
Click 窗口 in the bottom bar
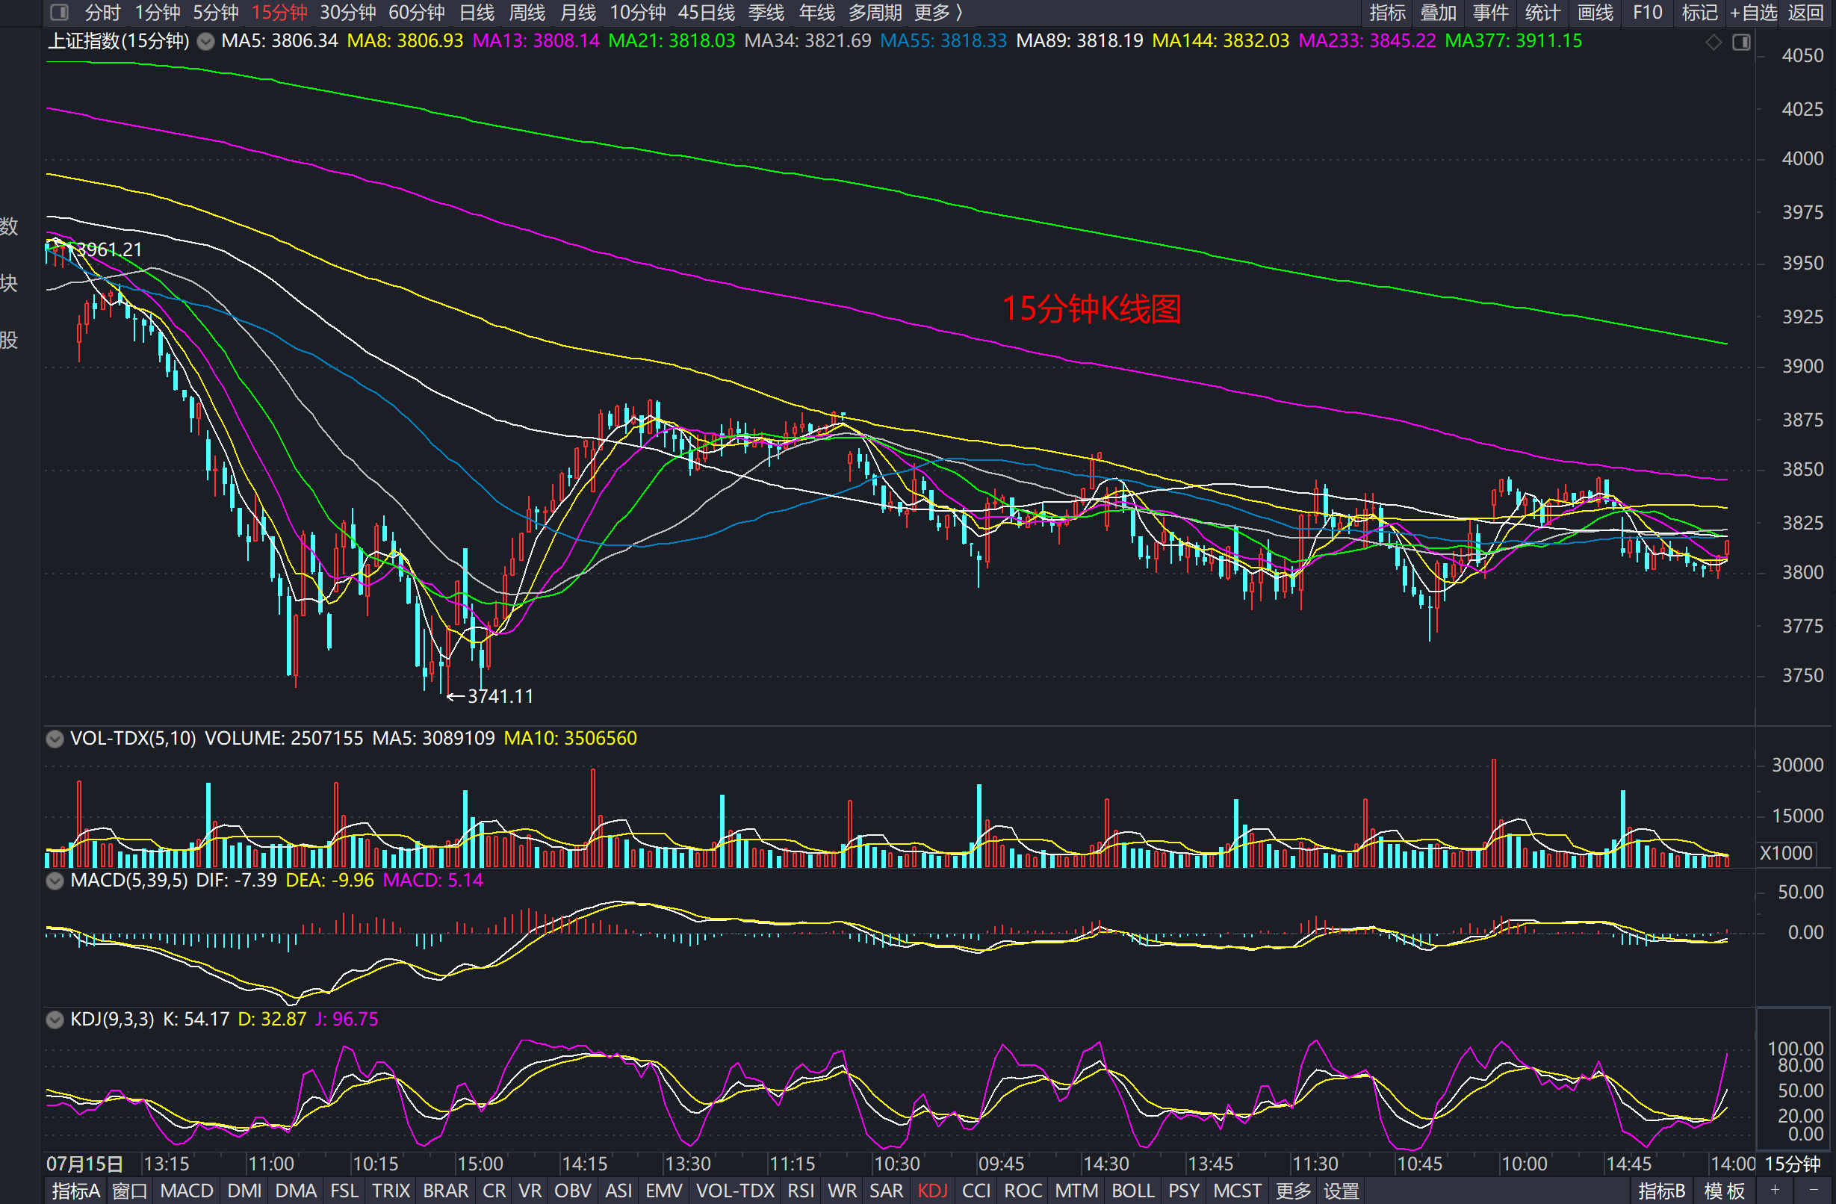(x=130, y=1191)
